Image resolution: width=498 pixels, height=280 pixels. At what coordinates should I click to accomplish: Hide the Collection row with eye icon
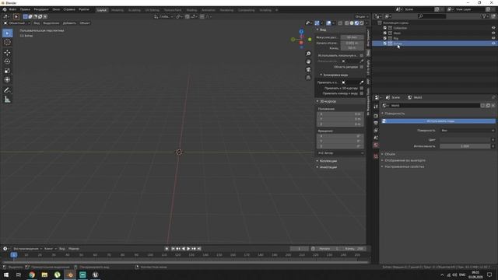click(493, 28)
